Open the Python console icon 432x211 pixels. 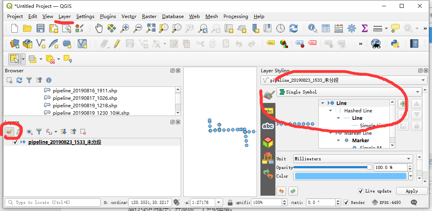(x=395, y=44)
